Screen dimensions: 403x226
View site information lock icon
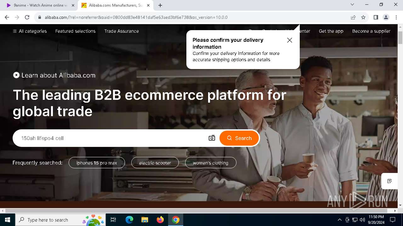40,17
